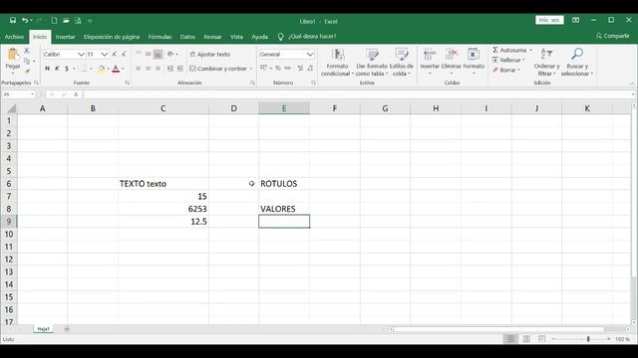
Task: Click the accounting currency format icon
Action: [x=263, y=69]
